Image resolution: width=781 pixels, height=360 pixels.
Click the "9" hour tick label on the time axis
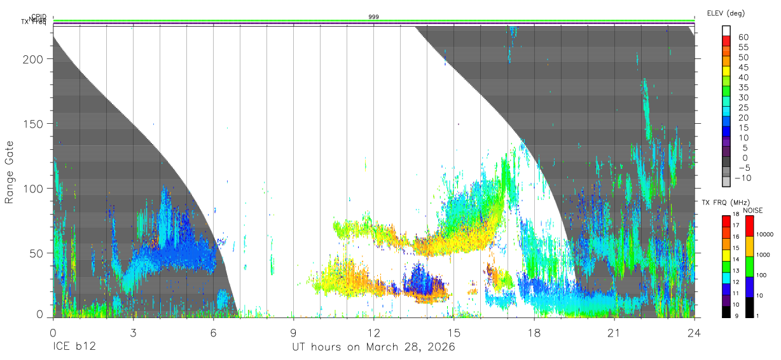(293, 333)
